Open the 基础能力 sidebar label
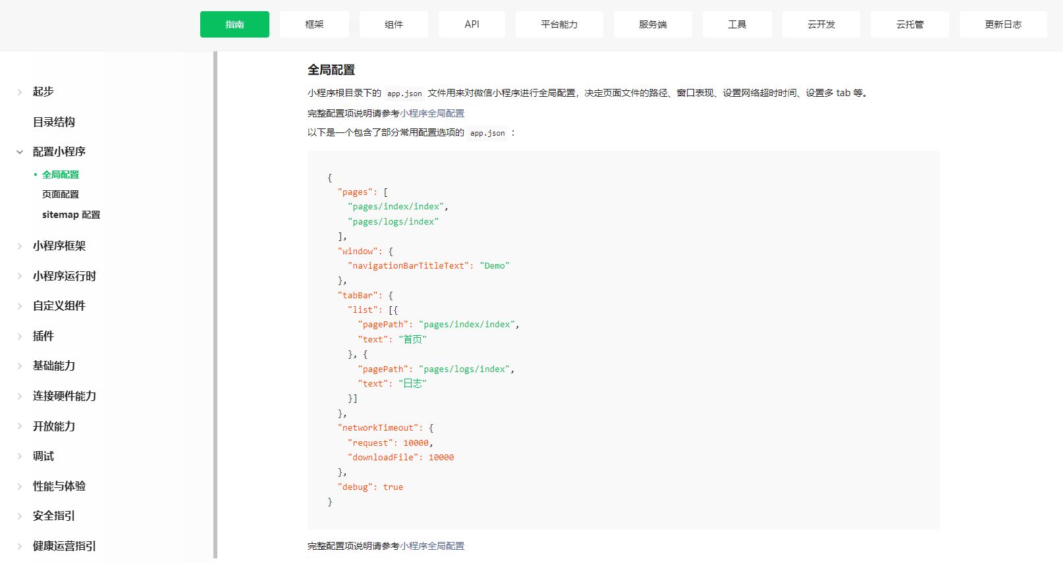This screenshot has width=1063, height=563. 54,365
